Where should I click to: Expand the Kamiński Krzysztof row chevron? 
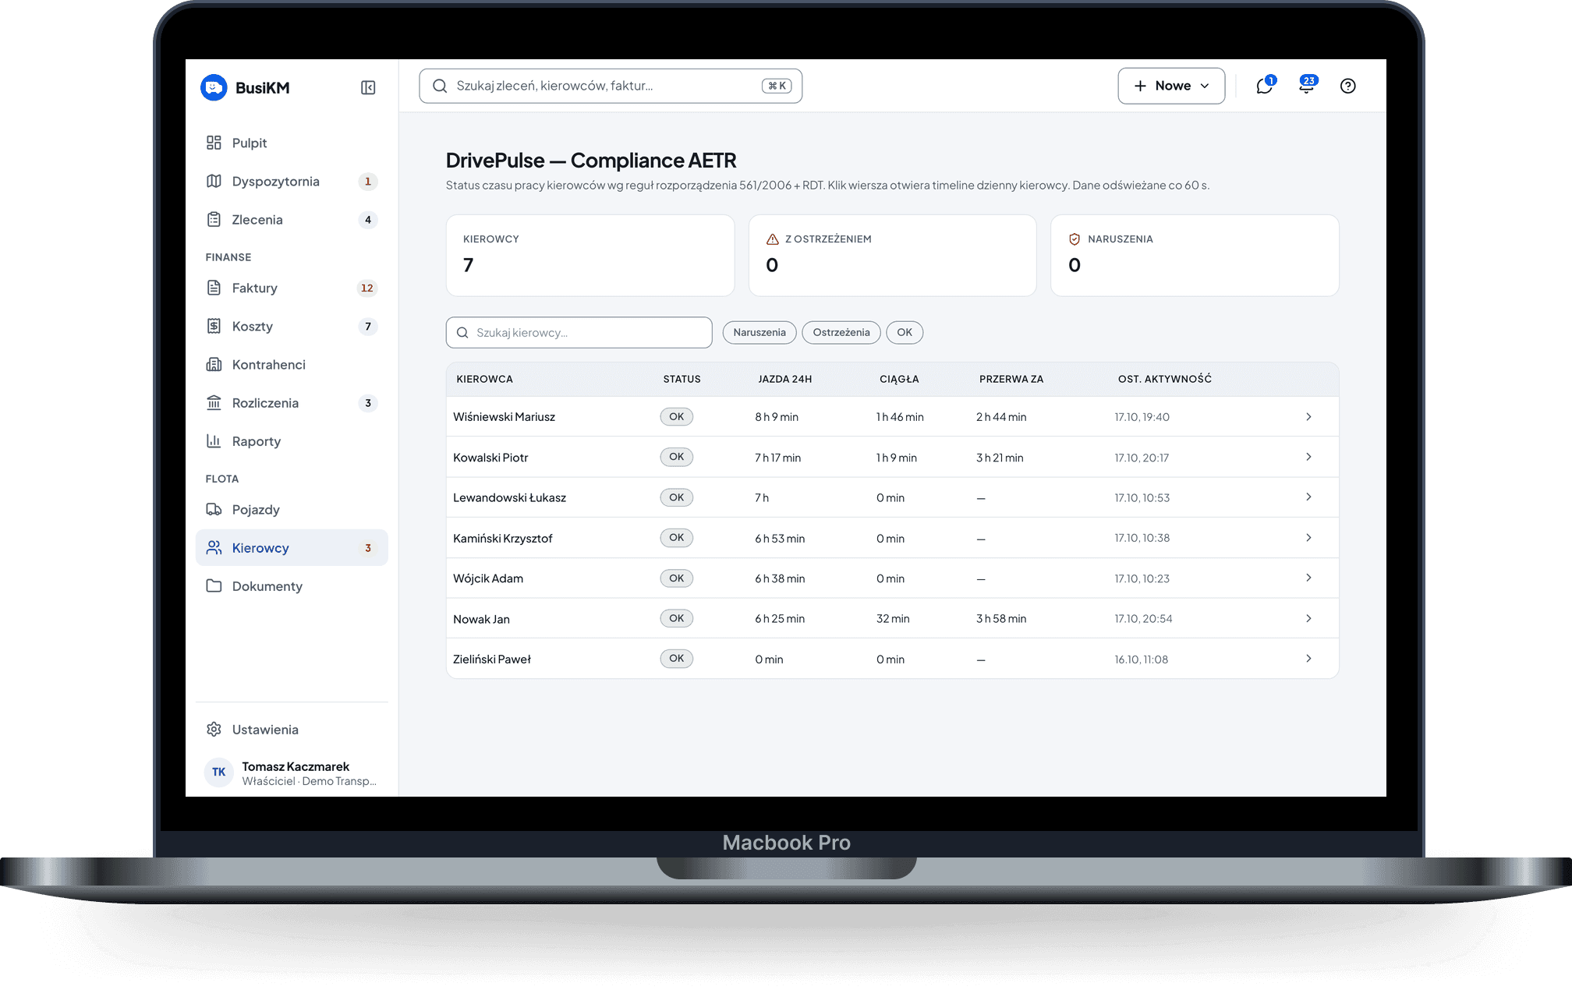click(1308, 538)
